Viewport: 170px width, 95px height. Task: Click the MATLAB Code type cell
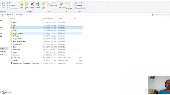[63, 60]
